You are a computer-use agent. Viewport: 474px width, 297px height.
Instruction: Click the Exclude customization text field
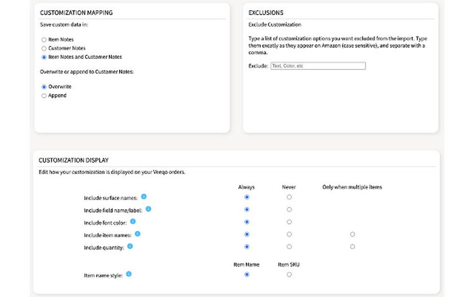click(318, 66)
